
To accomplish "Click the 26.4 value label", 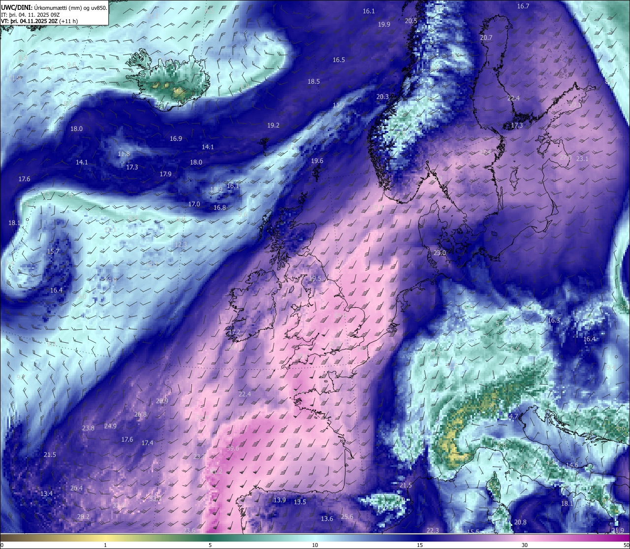I will point(76,488).
